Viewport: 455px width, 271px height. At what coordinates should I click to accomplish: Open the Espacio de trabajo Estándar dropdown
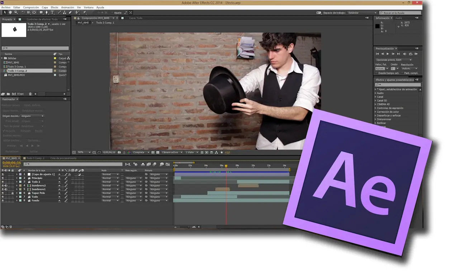362,13
